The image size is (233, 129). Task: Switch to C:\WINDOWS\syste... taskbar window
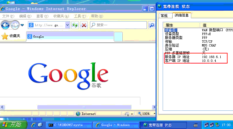[x=69, y=125]
